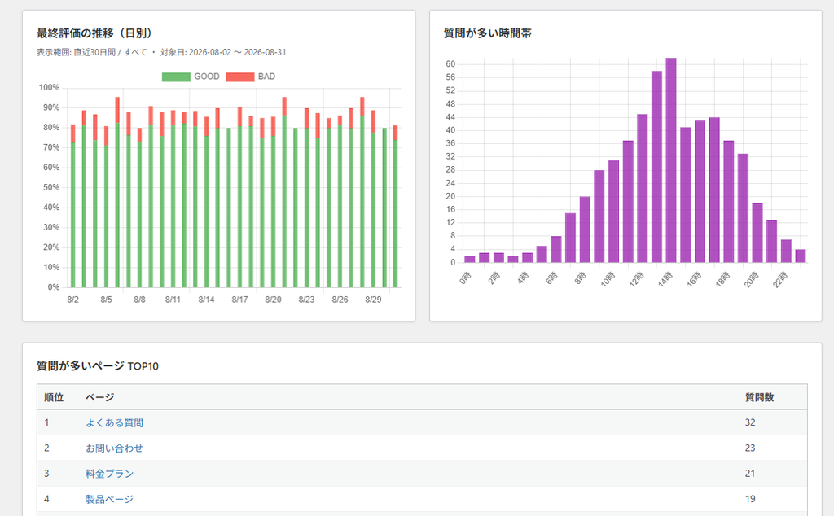The image size is (834, 516).
Task: Click the purple bar at 20時
Action: pyautogui.click(x=757, y=233)
